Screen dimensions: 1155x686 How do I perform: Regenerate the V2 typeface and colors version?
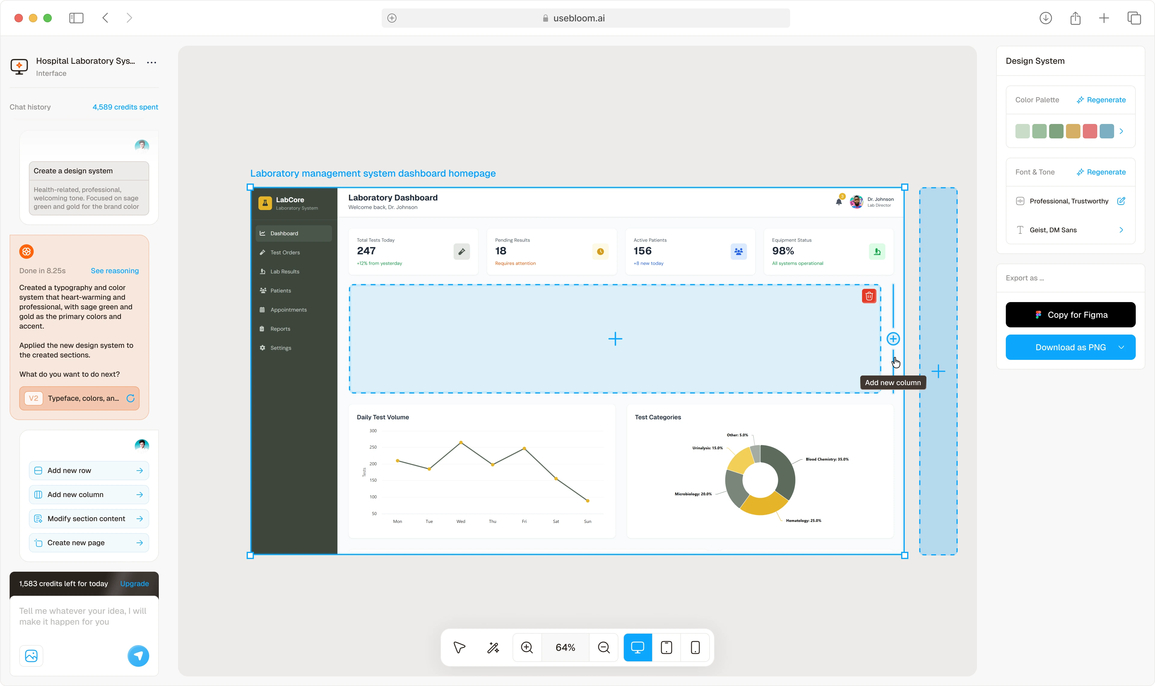point(131,398)
